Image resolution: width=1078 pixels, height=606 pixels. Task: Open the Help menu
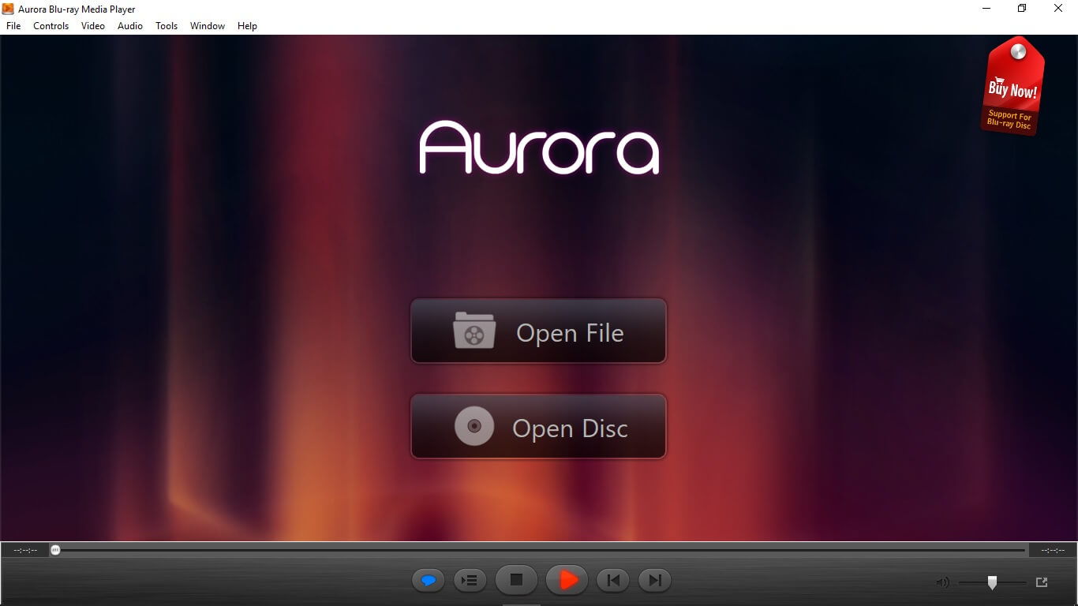pyautogui.click(x=247, y=26)
